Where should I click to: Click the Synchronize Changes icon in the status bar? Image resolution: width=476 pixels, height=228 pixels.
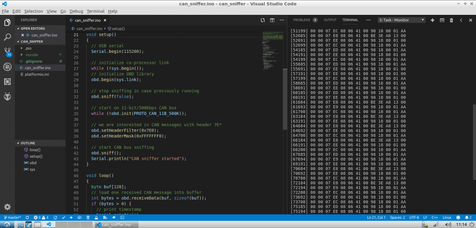tap(27, 217)
